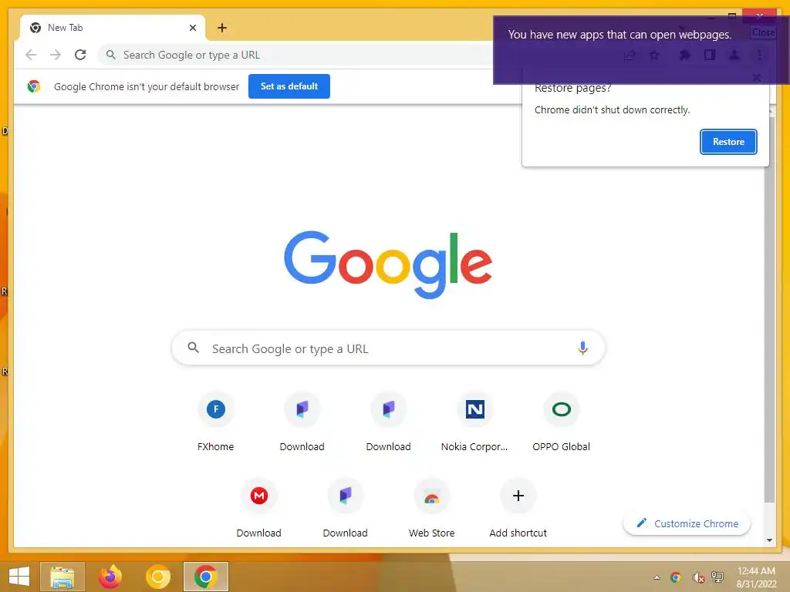Dismiss the Restore pages bubble with X
The width and height of the screenshot is (790, 592).
click(756, 78)
